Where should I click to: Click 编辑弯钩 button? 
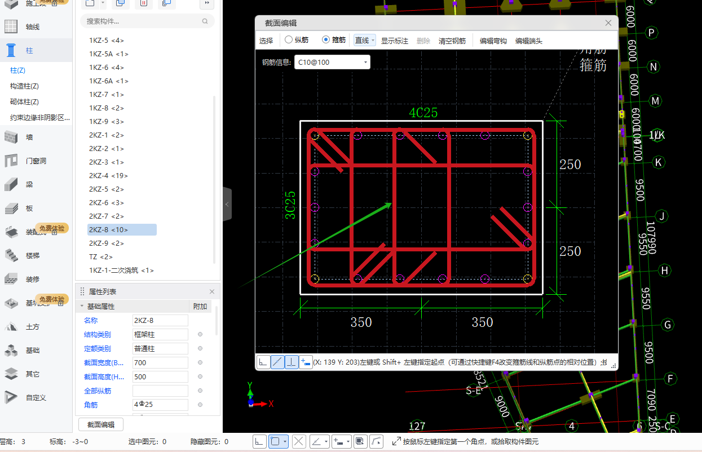pyautogui.click(x=493, y=41)
